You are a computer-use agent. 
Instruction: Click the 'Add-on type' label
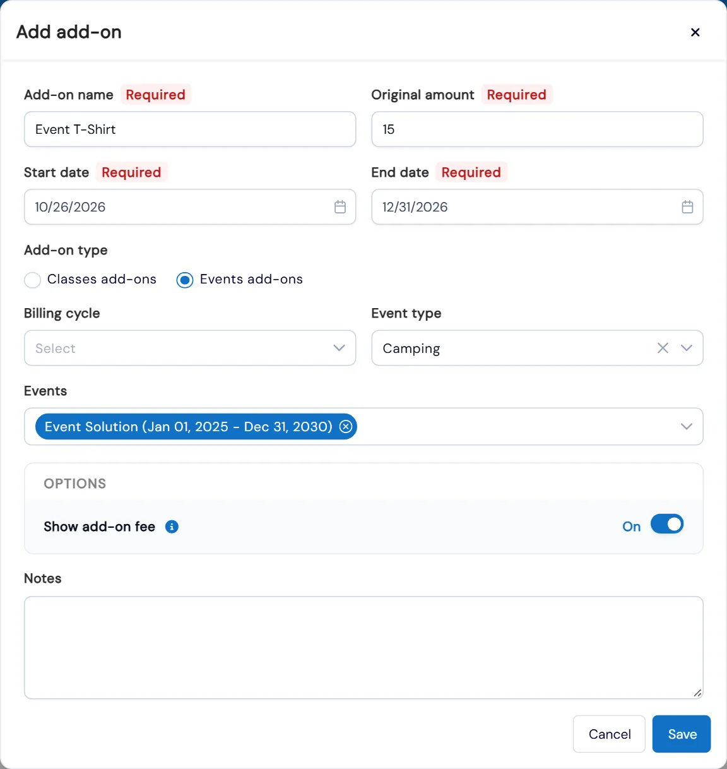(66, 250)
